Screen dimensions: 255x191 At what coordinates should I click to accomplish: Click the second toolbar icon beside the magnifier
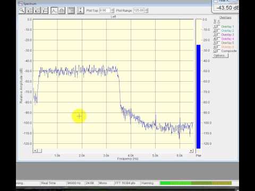(30, 11)
